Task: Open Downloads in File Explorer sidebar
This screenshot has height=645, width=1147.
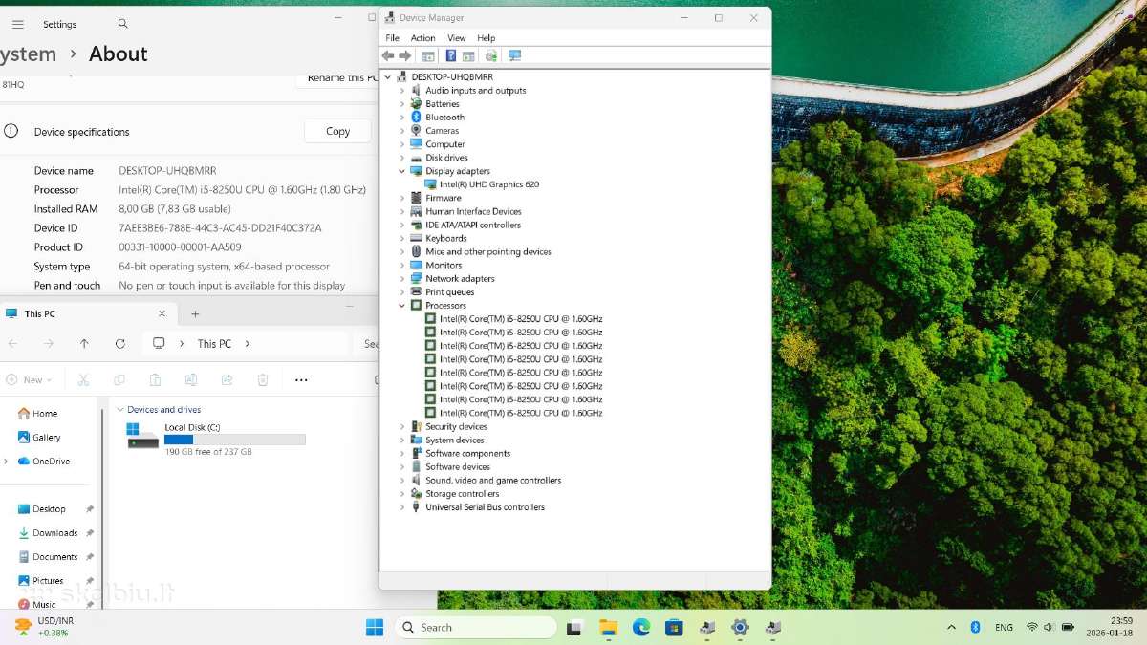Action: [48, 533]
